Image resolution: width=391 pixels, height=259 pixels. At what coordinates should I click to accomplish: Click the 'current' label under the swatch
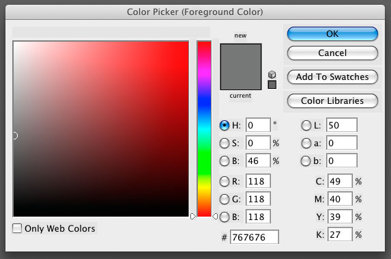pyautogui.click(x=240, y=96)
